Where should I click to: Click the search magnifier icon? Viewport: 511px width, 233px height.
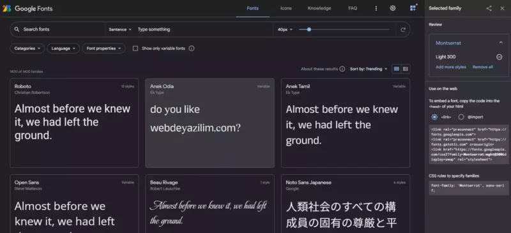(x=17, y=29)
